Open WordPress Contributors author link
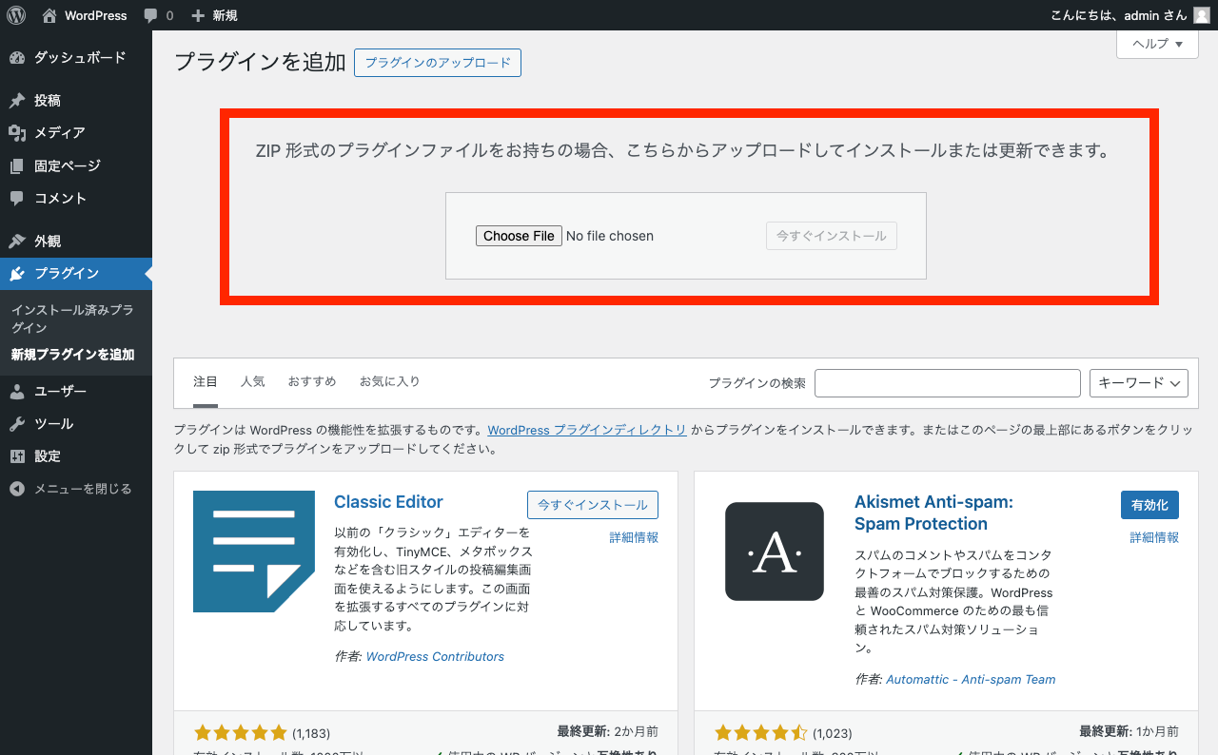Screen dimensions: 1218x755 435,656
